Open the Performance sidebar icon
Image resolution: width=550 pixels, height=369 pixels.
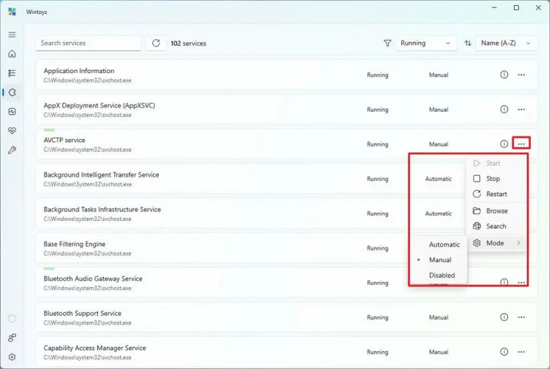pos(12,112)
